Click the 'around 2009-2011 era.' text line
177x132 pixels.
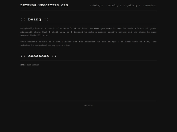tap(34, 36)
